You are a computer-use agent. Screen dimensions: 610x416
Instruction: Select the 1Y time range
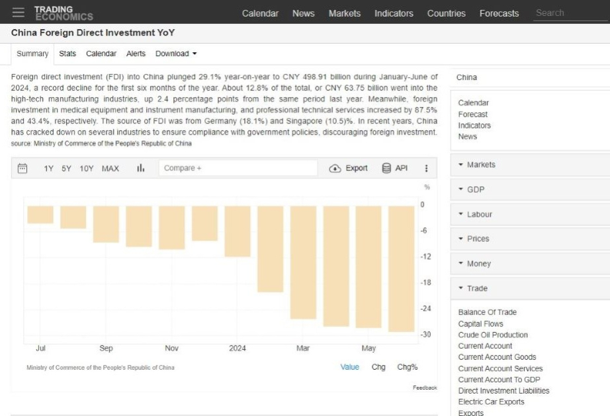(48, 168)
